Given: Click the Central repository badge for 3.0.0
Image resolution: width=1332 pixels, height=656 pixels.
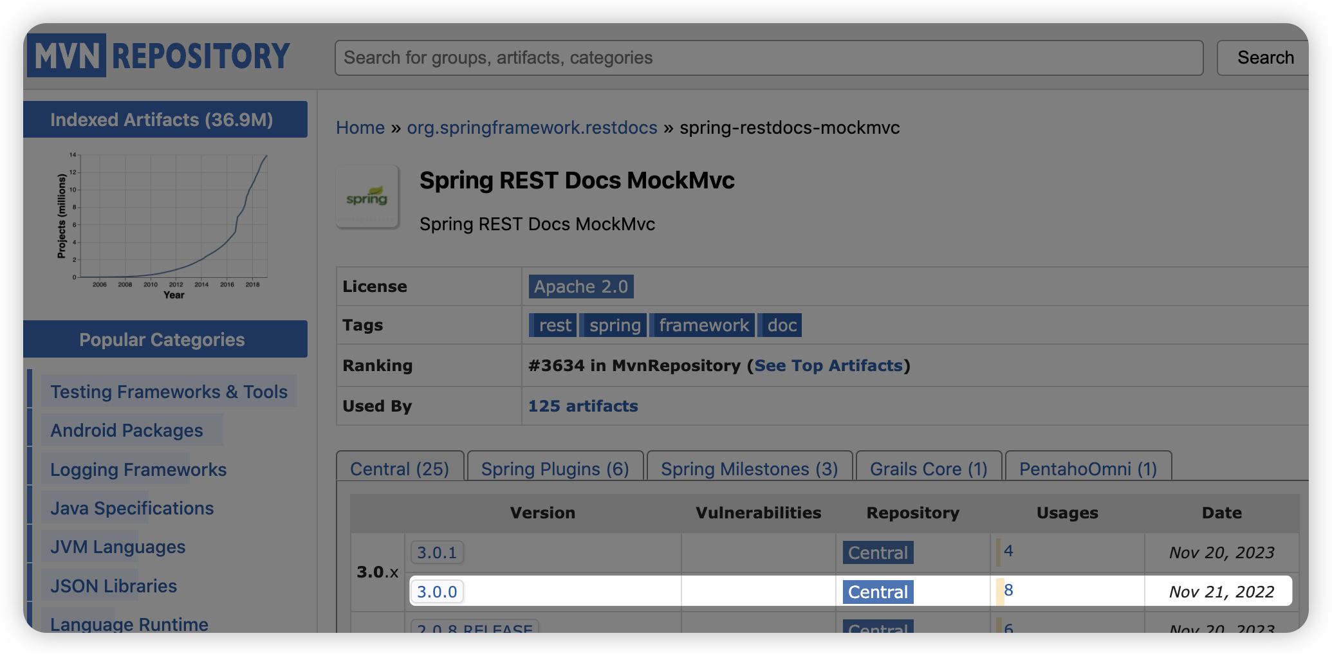Looking at the screenshot, I should [x=878, y=592].
